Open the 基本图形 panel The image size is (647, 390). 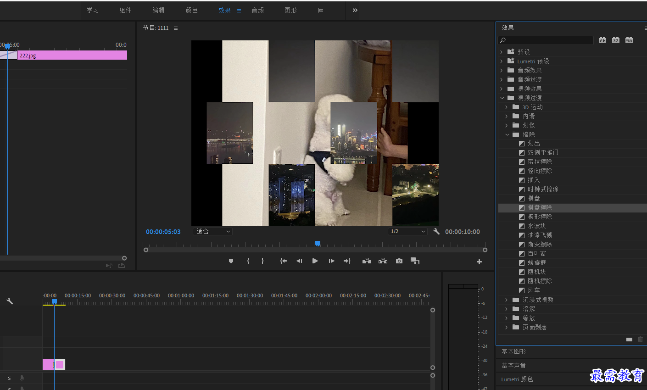(x=513, y=351)
